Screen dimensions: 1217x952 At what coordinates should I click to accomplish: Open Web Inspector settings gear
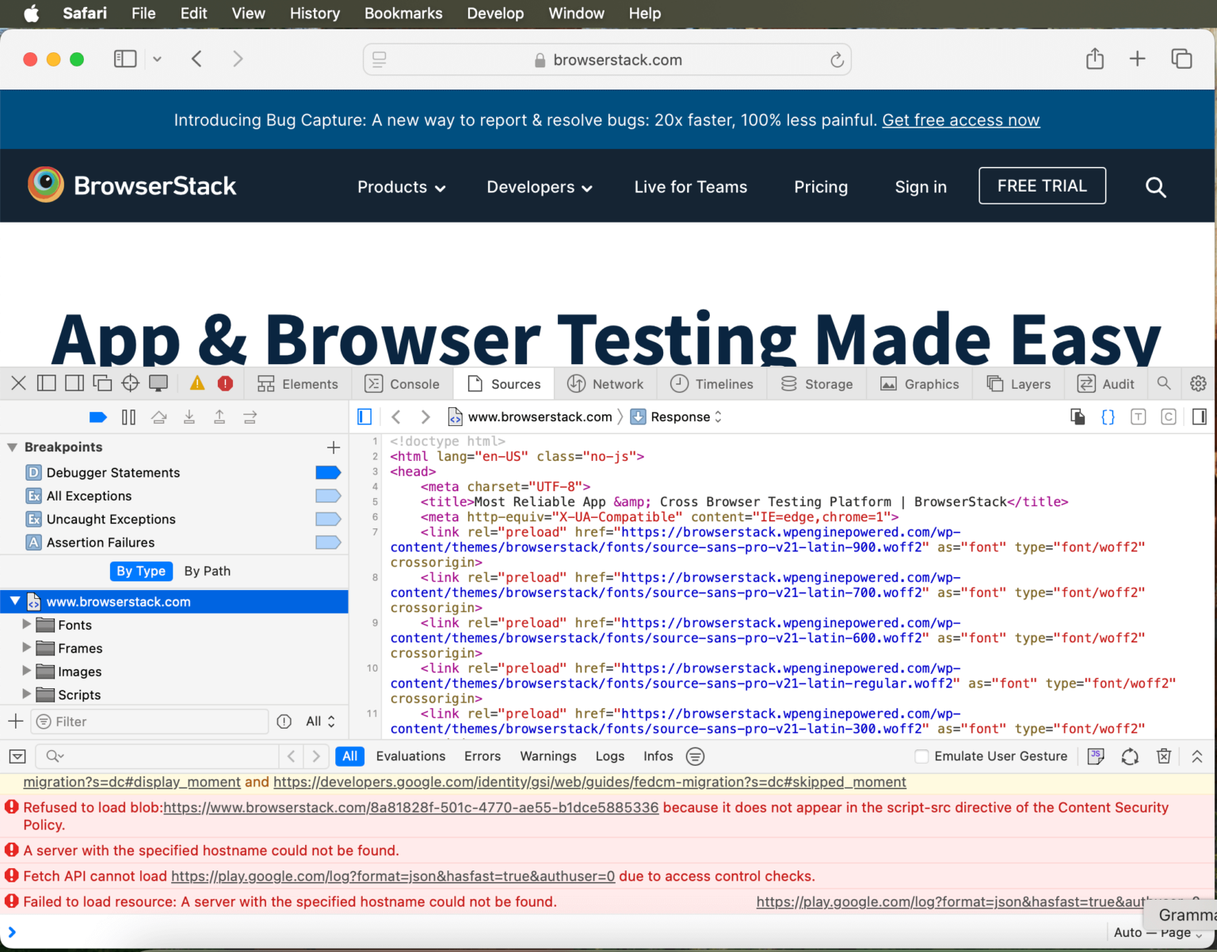(x=1199, y=383)
